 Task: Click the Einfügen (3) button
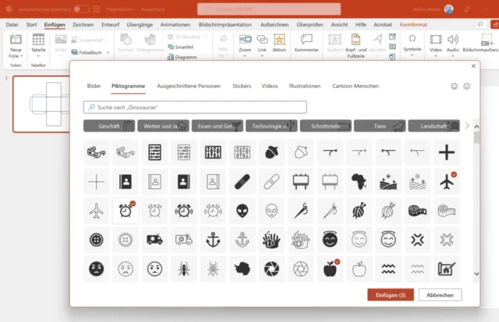[x=391, y=295]
